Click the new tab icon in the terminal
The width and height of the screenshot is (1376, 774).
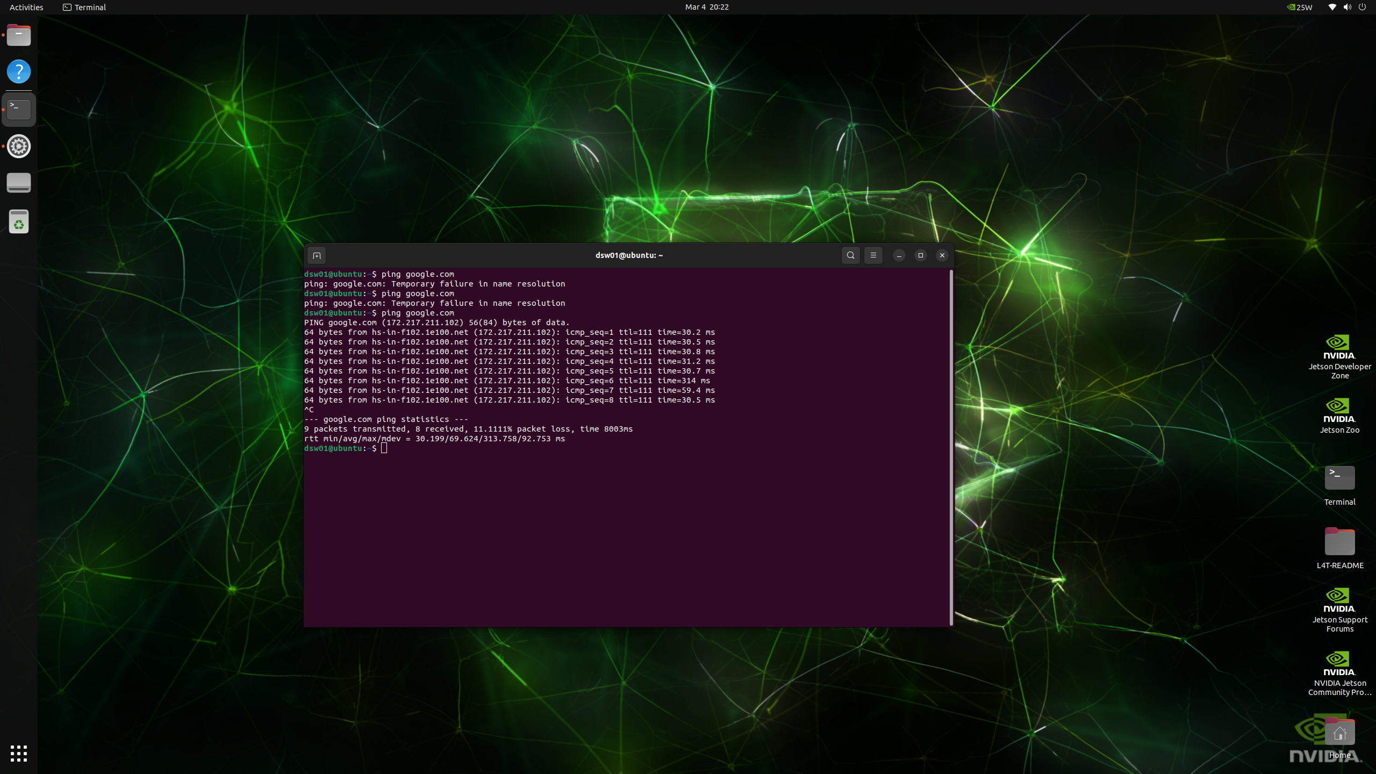pyautogui.click(x=317, y=255)
